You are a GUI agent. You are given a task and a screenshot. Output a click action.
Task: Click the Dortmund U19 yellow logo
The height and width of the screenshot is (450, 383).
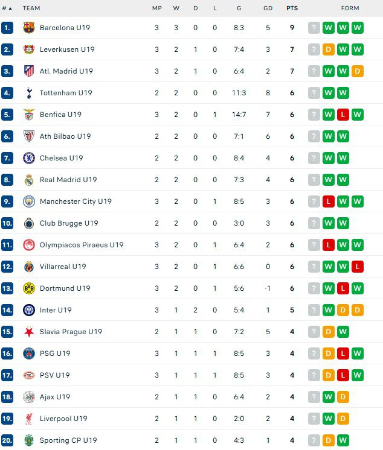(29, 288)
